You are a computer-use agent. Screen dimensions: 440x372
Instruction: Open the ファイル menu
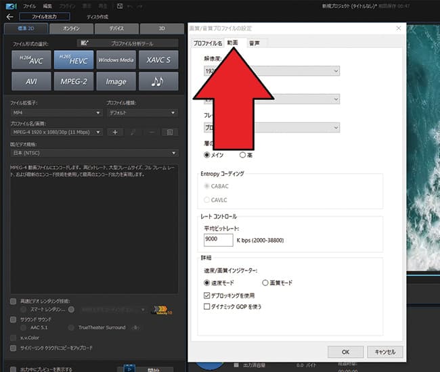click(30, 6)
